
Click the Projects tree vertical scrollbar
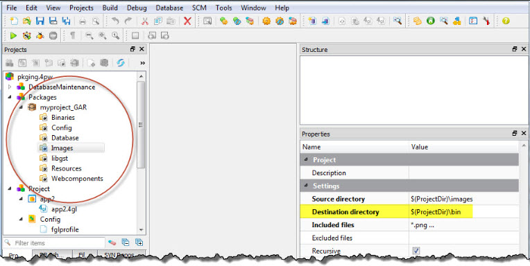142,125
